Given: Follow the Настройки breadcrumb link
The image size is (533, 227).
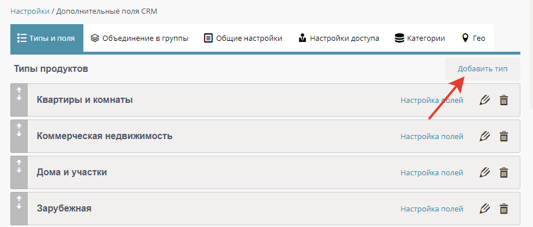Looking at the screenshot, I should 30,11.
